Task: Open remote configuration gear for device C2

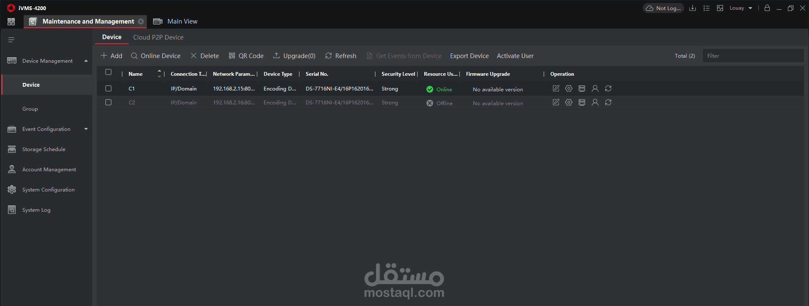Action: point(569,102)
